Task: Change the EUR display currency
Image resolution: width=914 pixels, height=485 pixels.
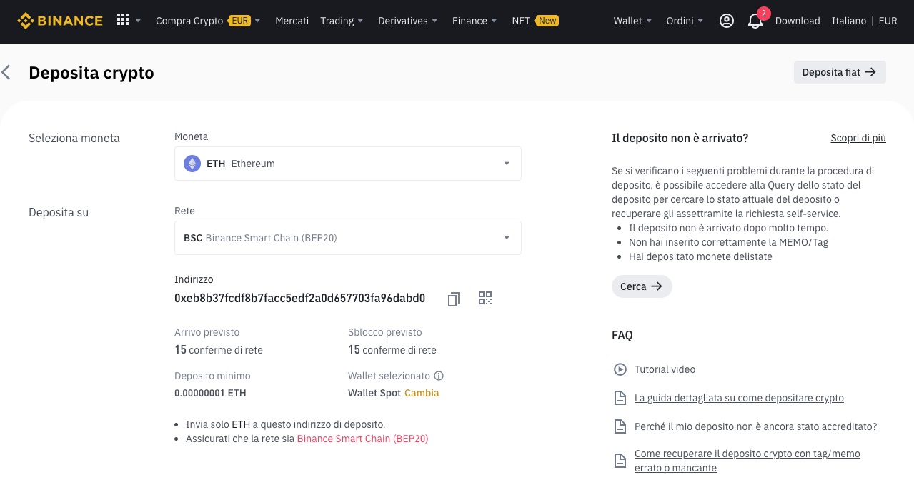Action: [x=888, y=21]
